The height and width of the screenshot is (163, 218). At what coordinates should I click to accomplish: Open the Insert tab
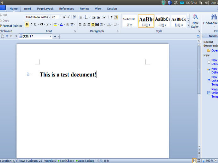pyautogui.click(x=27, y=8)
